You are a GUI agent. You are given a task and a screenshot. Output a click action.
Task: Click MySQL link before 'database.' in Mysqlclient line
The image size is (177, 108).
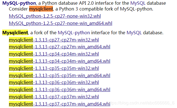click(134, 33)
